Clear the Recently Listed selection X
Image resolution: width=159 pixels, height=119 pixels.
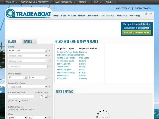[x=50, y=87]
